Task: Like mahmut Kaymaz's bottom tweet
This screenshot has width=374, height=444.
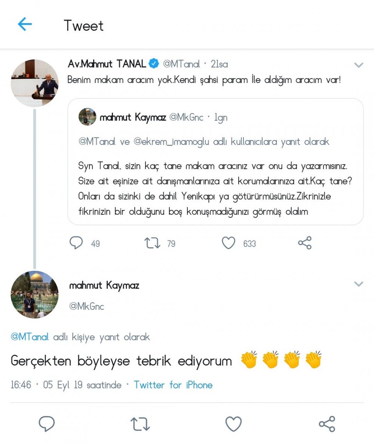Action: [x=234, y=424]
